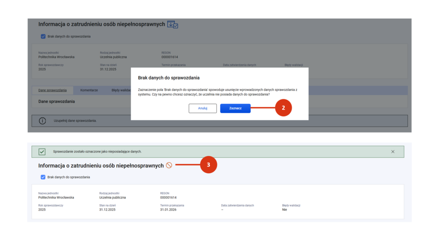
Task: Dismiss the success banner with the X
Action: pos(393,152)
